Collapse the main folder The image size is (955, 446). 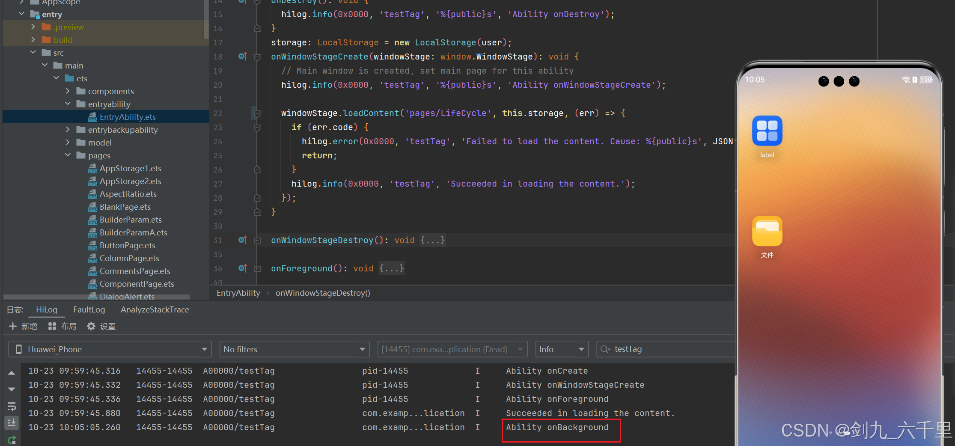click(x=45, y=65)
